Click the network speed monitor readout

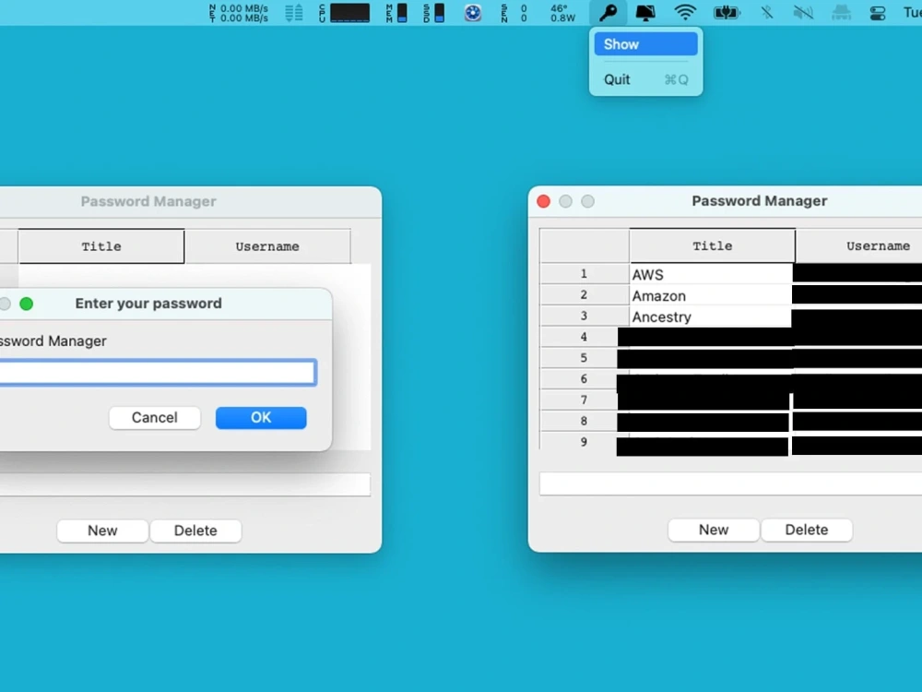pyautogui.click(x=239, y=13)
